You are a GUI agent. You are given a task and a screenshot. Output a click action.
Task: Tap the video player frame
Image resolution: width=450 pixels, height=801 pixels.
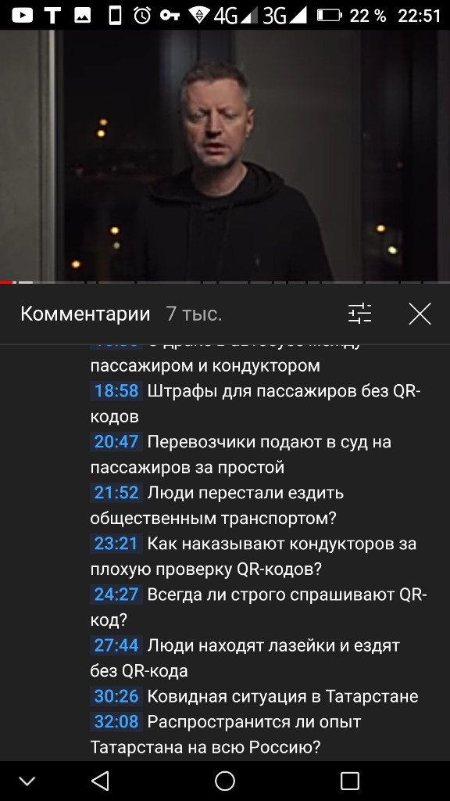coord(225,156)
